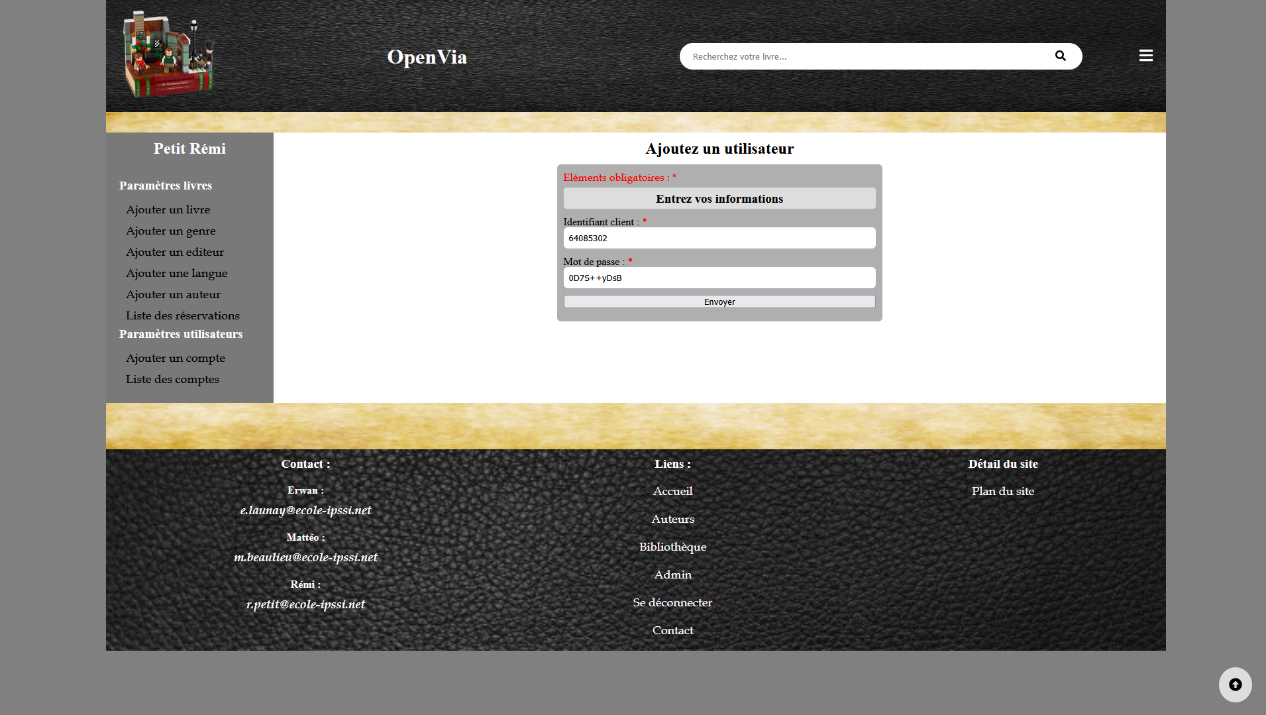Focus the book search field
1266x715 pixels.
(861, 56)
